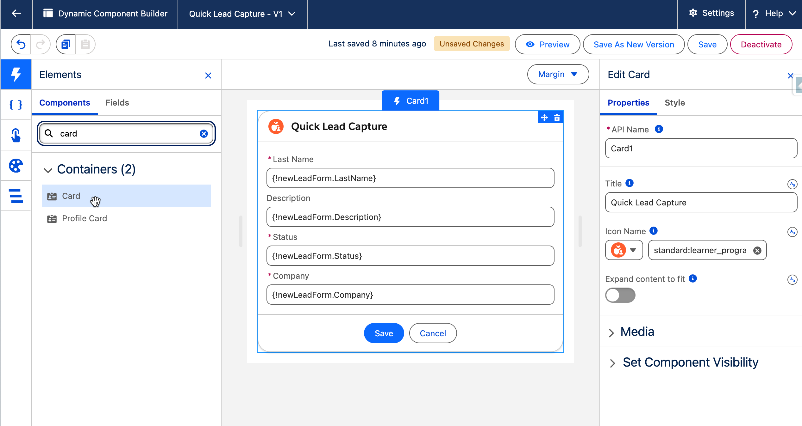Open the Margin dropdown
Screen dimensions: 802x426
(x=558, y=74)
